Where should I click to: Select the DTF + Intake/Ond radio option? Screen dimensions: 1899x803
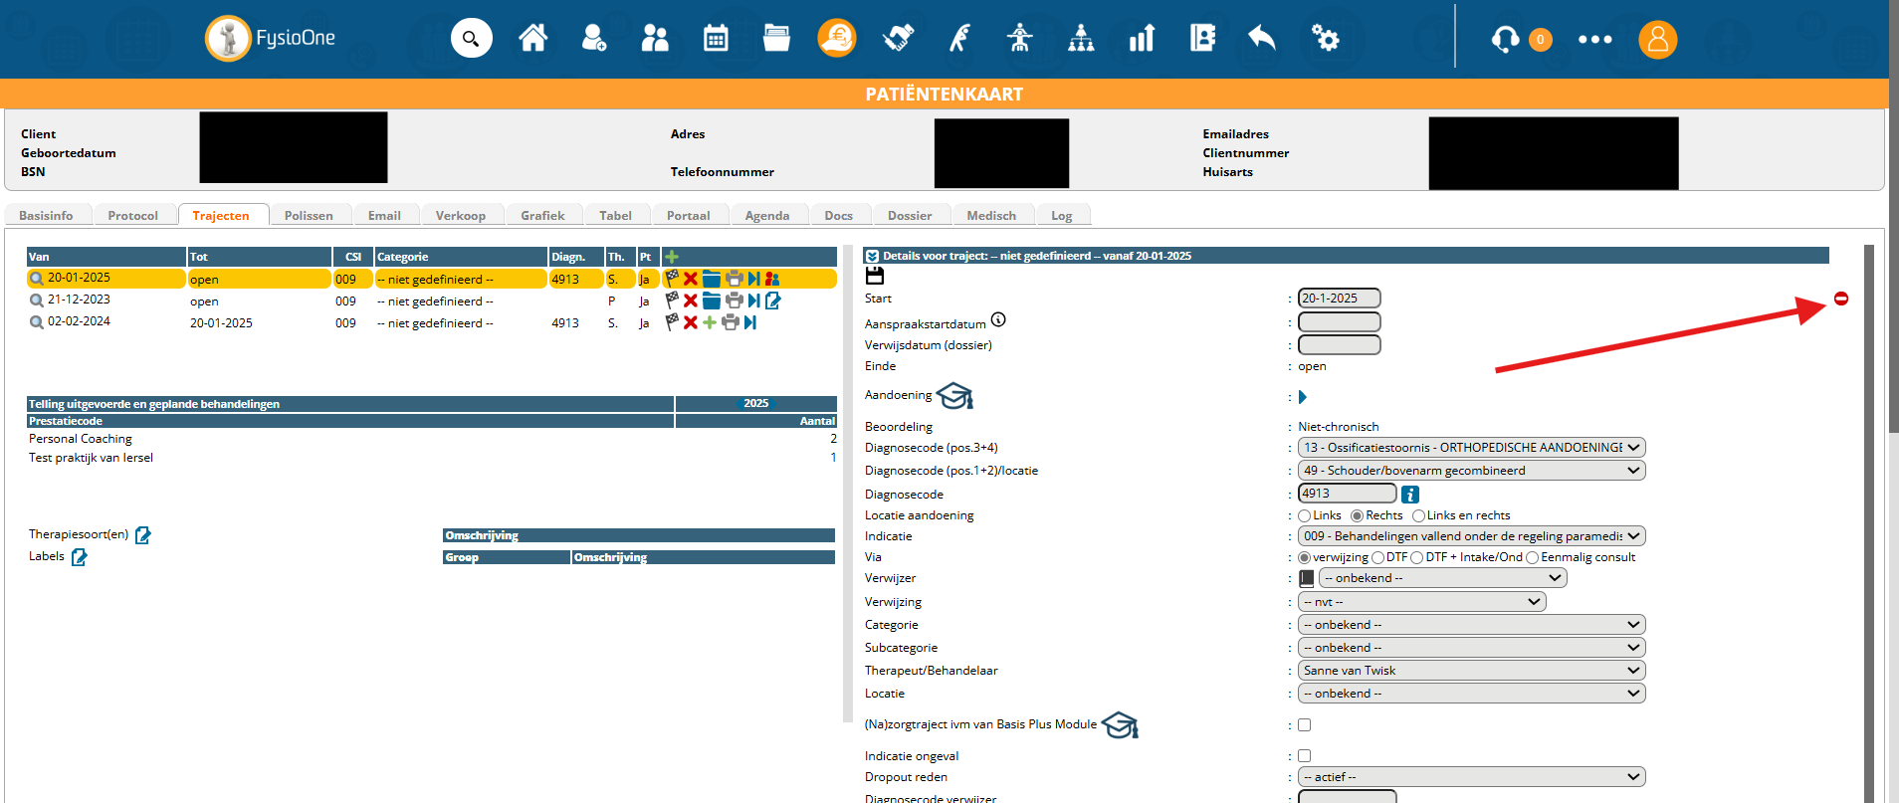pyautogui.click(x=1417, y=557)
